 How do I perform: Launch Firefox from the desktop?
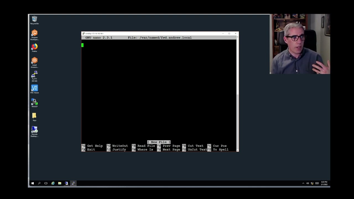34,48
